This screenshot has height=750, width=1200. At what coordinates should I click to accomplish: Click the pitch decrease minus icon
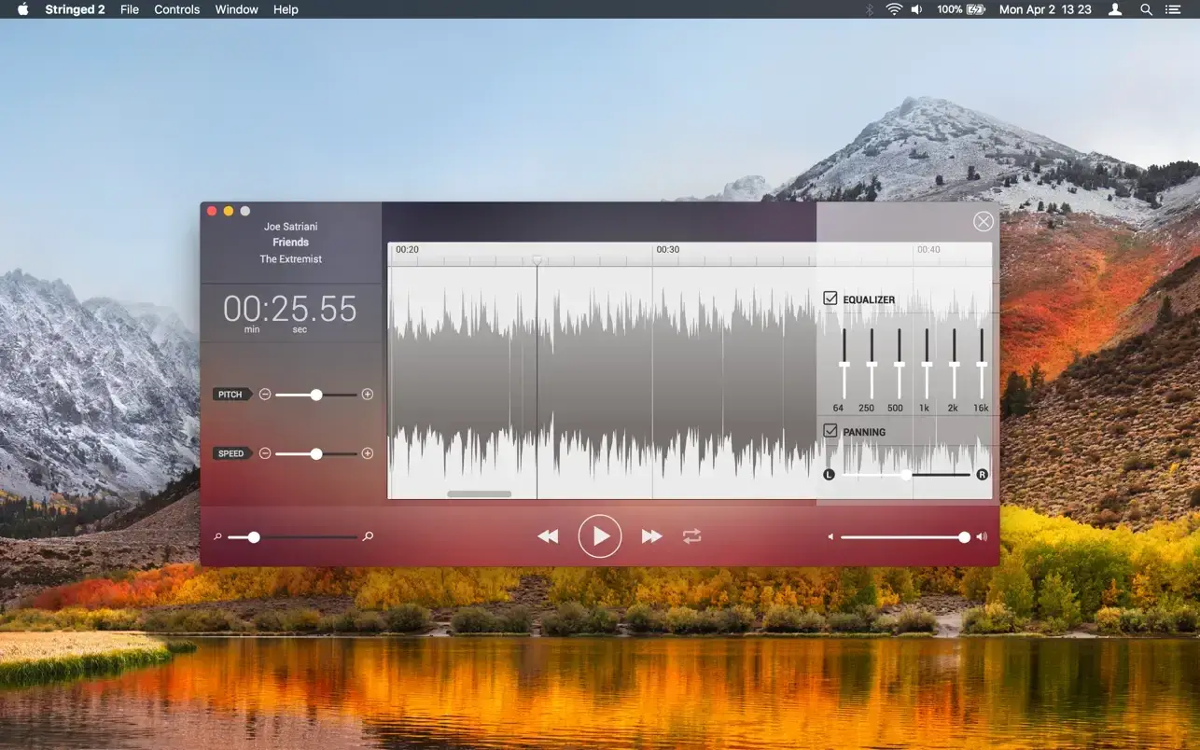265,395
